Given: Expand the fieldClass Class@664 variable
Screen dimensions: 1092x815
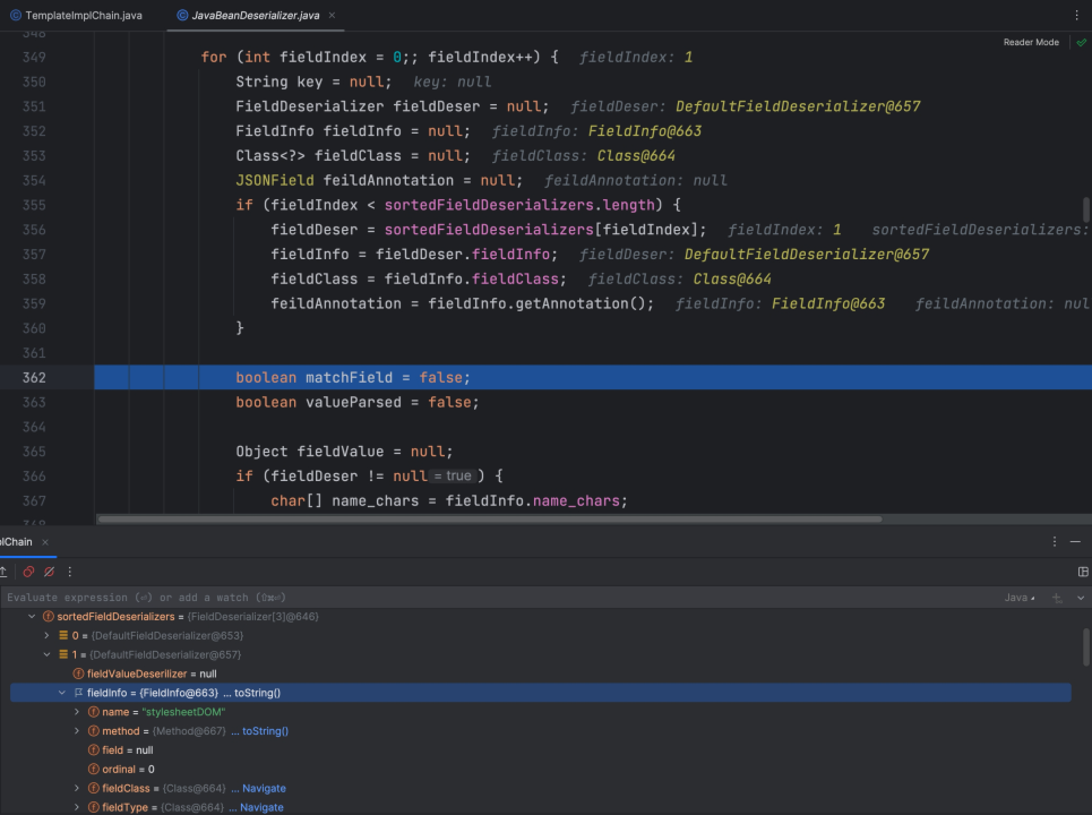Looking at the screenshot, I should point(77,788).
